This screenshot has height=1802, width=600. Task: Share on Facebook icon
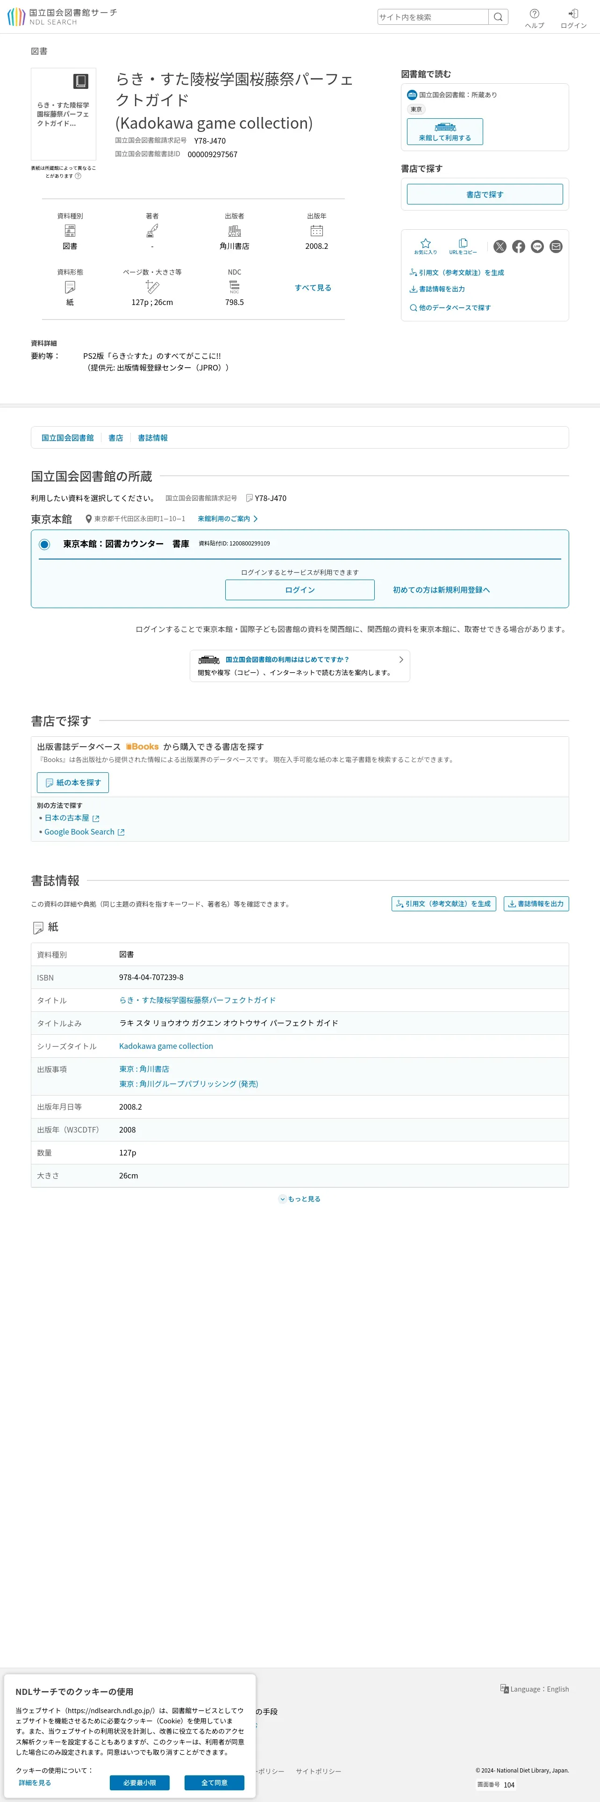518,246
